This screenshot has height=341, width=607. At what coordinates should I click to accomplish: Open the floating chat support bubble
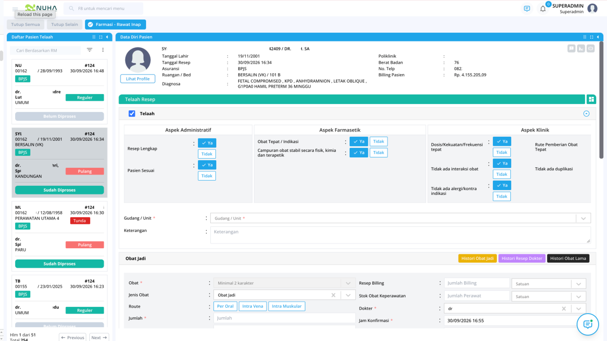click(588, 324)
